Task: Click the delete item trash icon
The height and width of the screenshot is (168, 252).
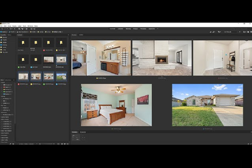Action: [x=251, y=32]
